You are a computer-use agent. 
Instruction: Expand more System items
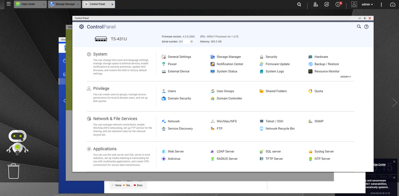point(346,77)
